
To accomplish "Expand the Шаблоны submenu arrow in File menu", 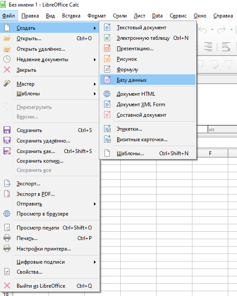I will [95, 94].
